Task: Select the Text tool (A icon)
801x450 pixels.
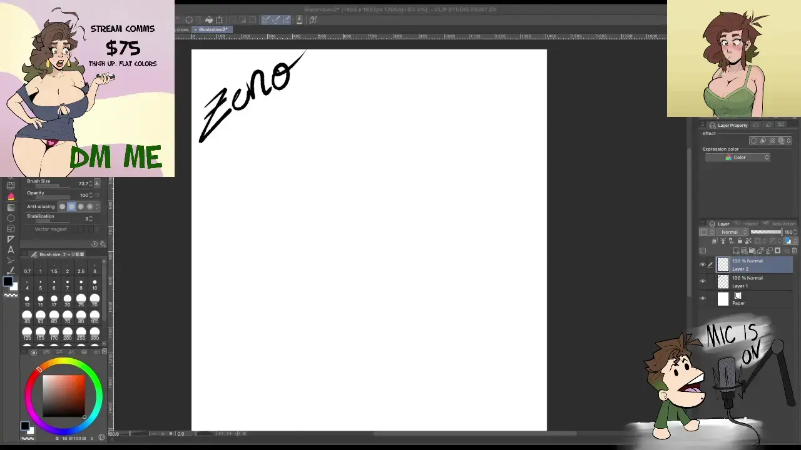Action: click(x=11, y=249)
